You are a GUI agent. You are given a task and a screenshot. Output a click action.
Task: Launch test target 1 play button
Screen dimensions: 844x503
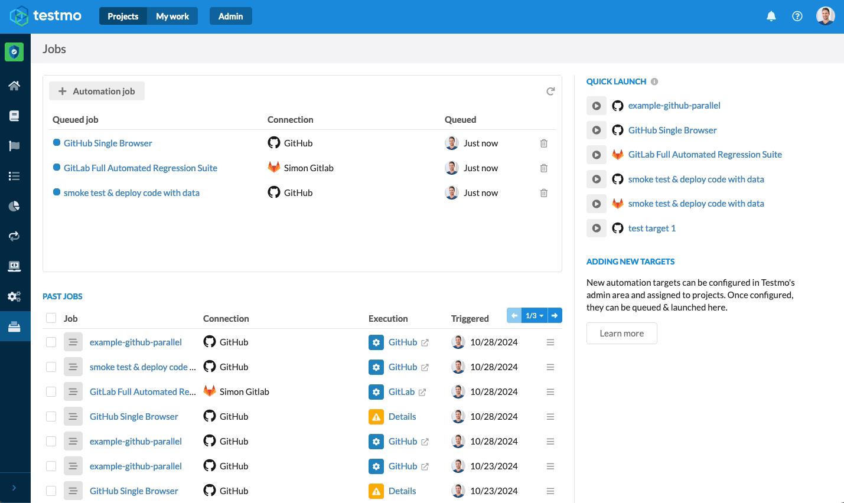597,228
